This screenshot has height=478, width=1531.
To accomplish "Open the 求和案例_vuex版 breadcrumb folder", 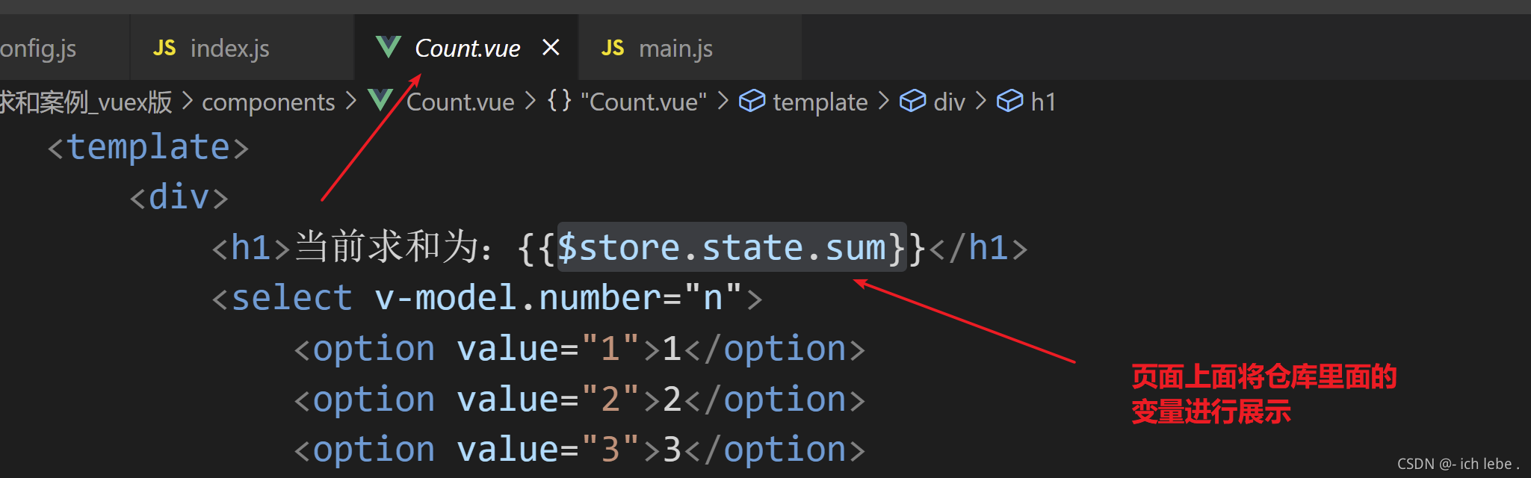I will 86,102.
